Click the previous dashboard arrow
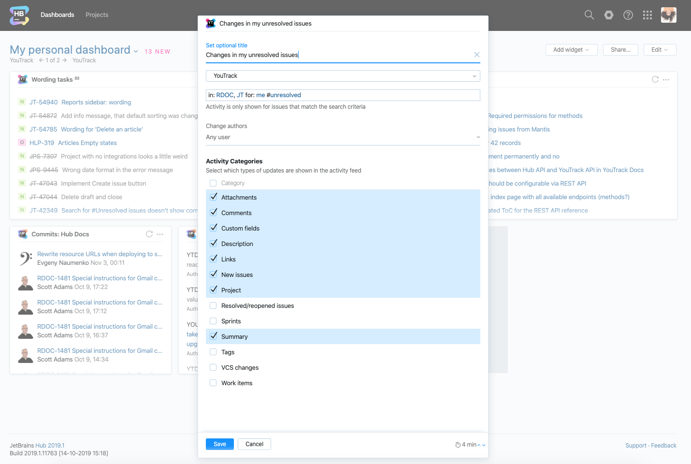Image resolution: width=691 pixels, height=464 pixels. pyautogui.click(x=42, y=60)
